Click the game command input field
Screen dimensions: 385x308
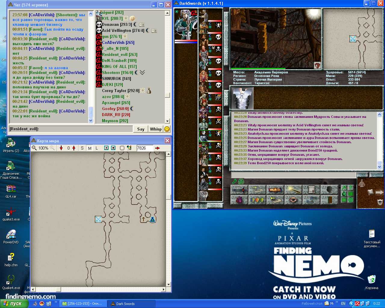click(x=294, y=175)
